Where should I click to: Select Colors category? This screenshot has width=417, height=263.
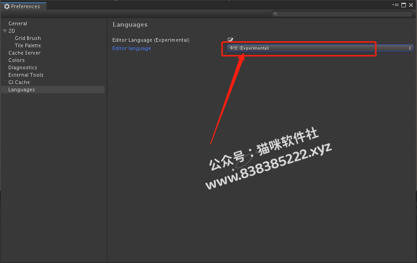16,60
